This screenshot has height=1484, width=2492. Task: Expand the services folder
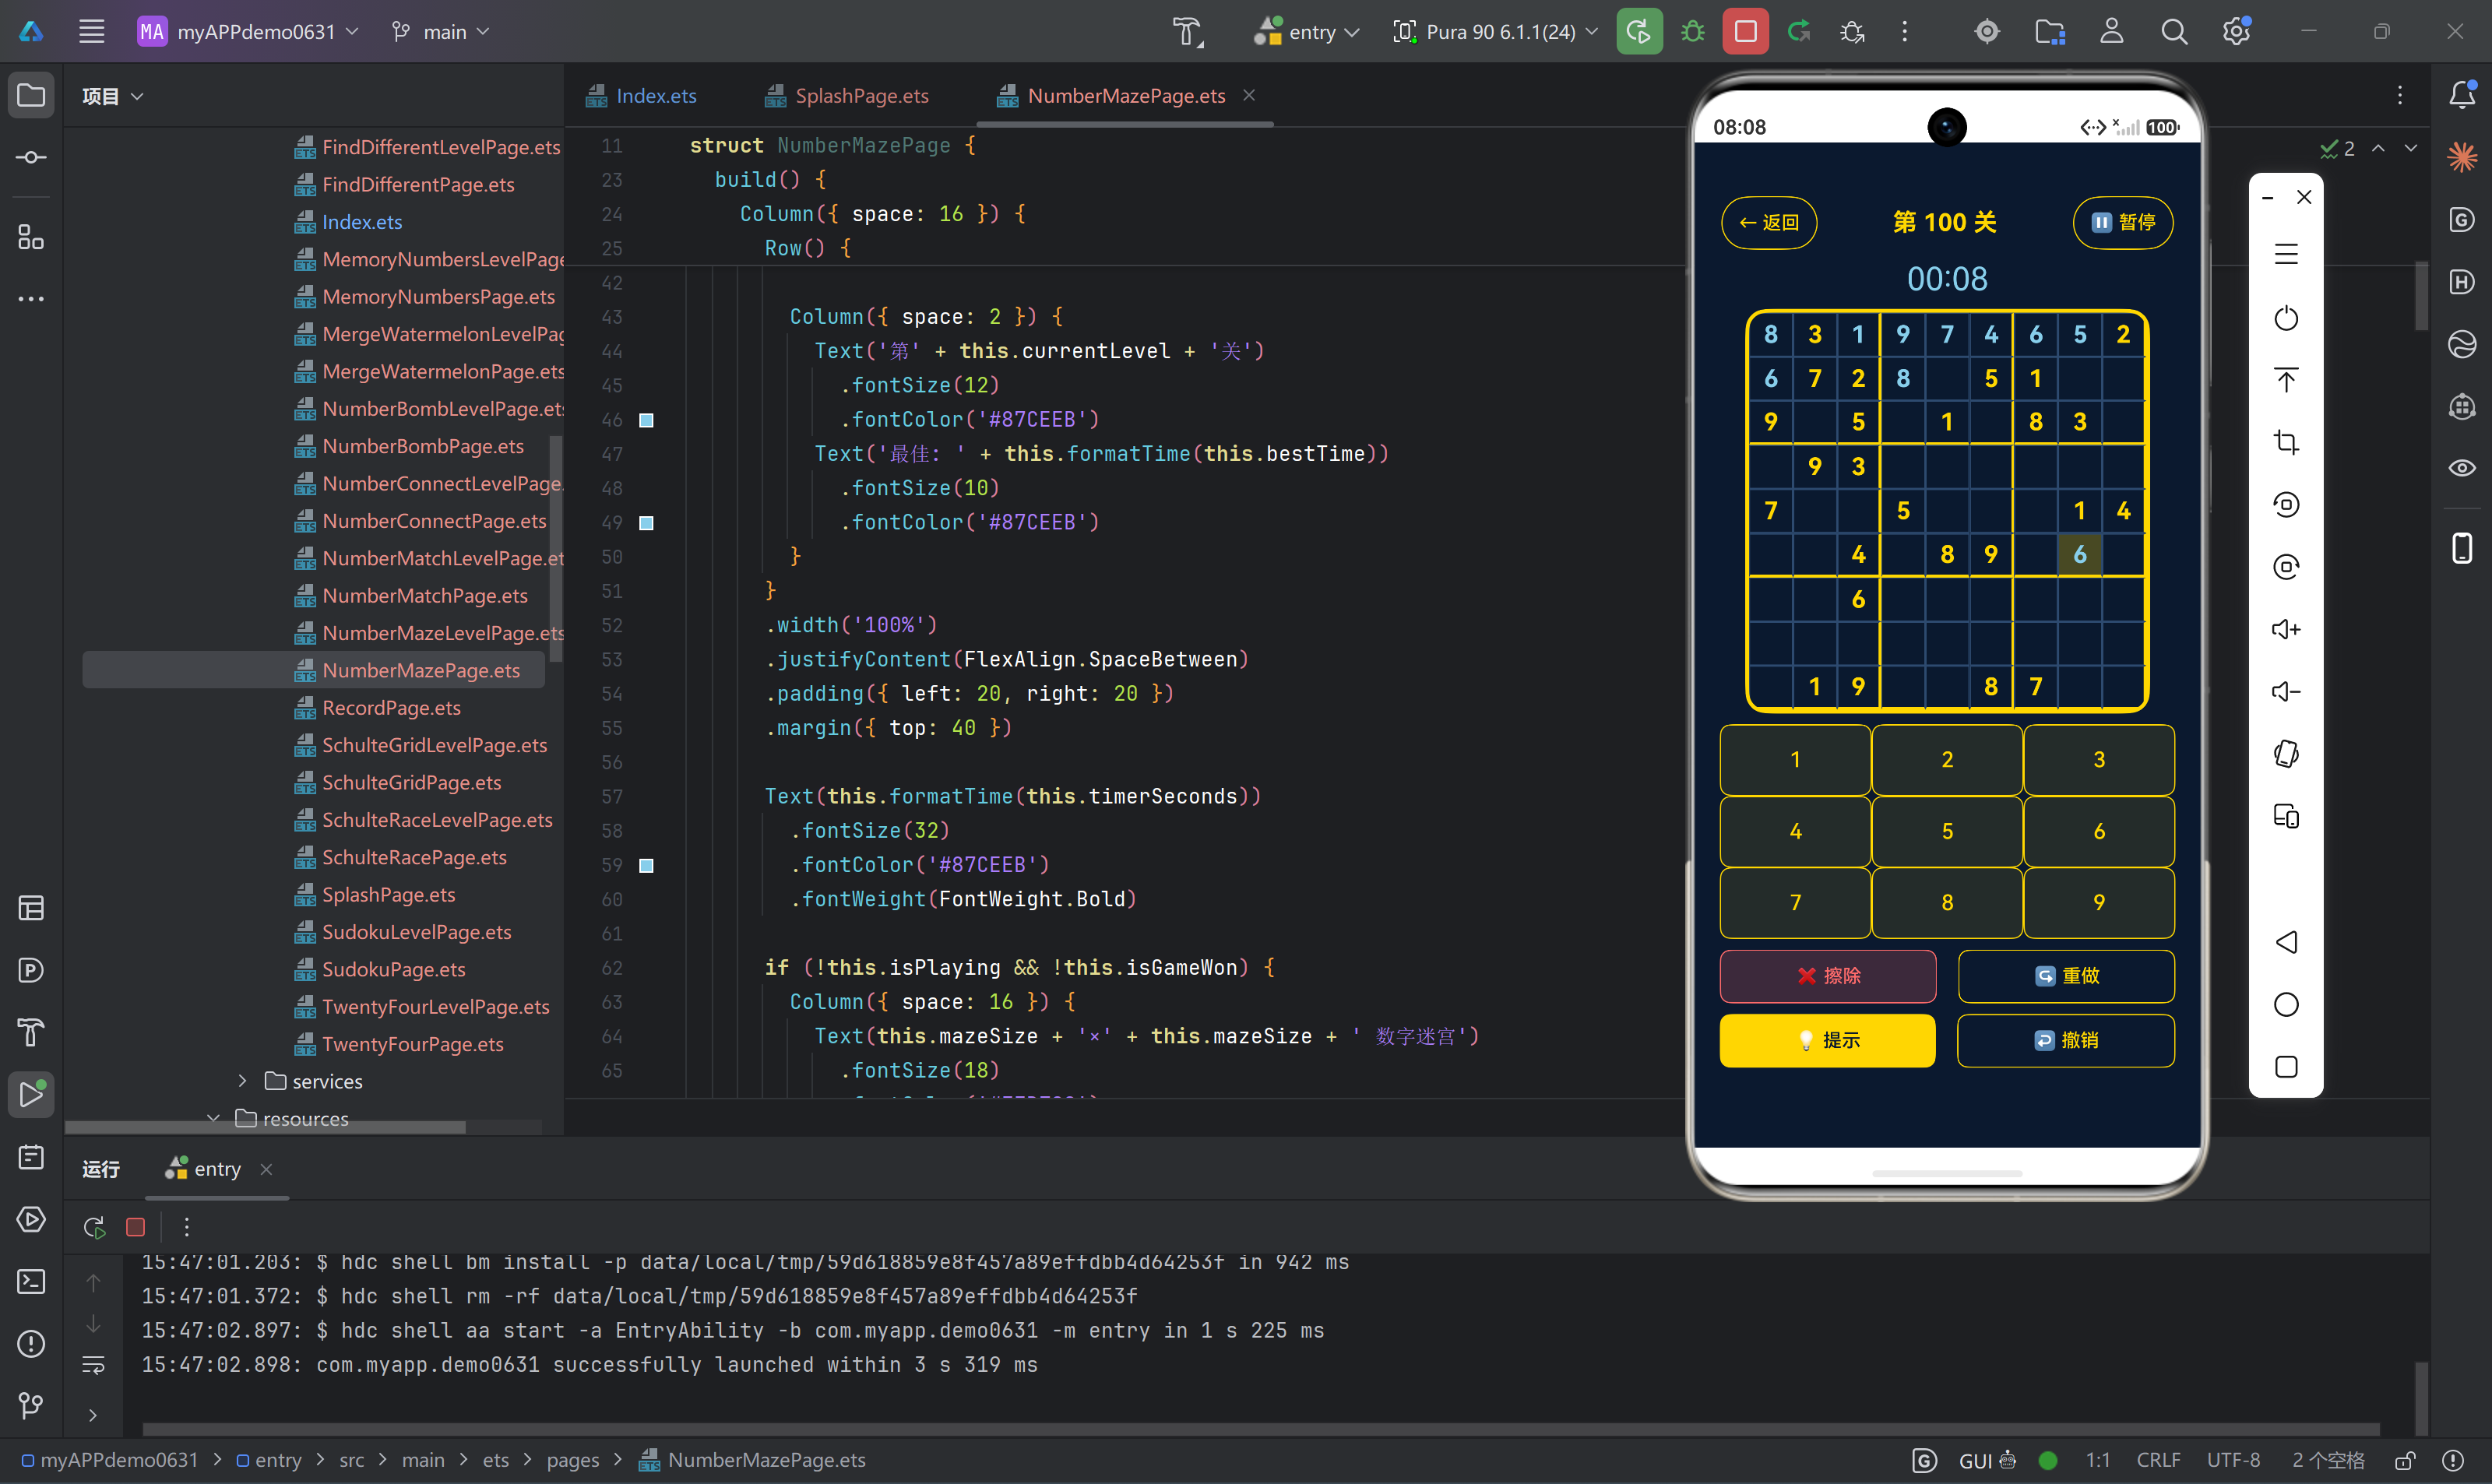pos(242,1081)
